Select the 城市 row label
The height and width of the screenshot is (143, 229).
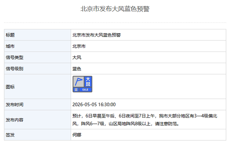click(x=10, y=46)
